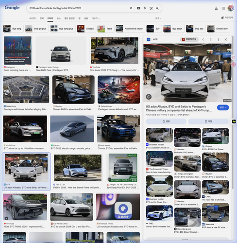Screen dimensions: 237x243
Task: Open YouTube First Look 2026 BYD Tang L thumbnail
Action: [x=115, y=51]
